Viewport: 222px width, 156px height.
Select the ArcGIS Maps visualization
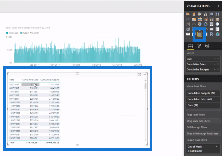pos(217,34)
